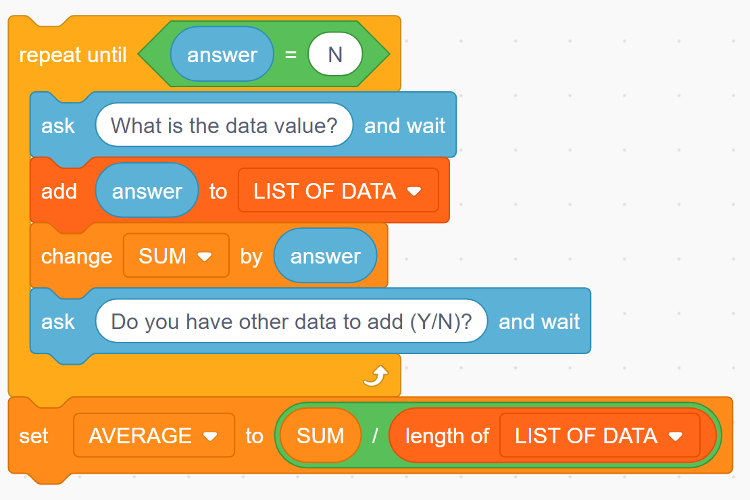Click the N value field in condition
The width and height of the screenshot is (750, 500).
click(335, 55)
